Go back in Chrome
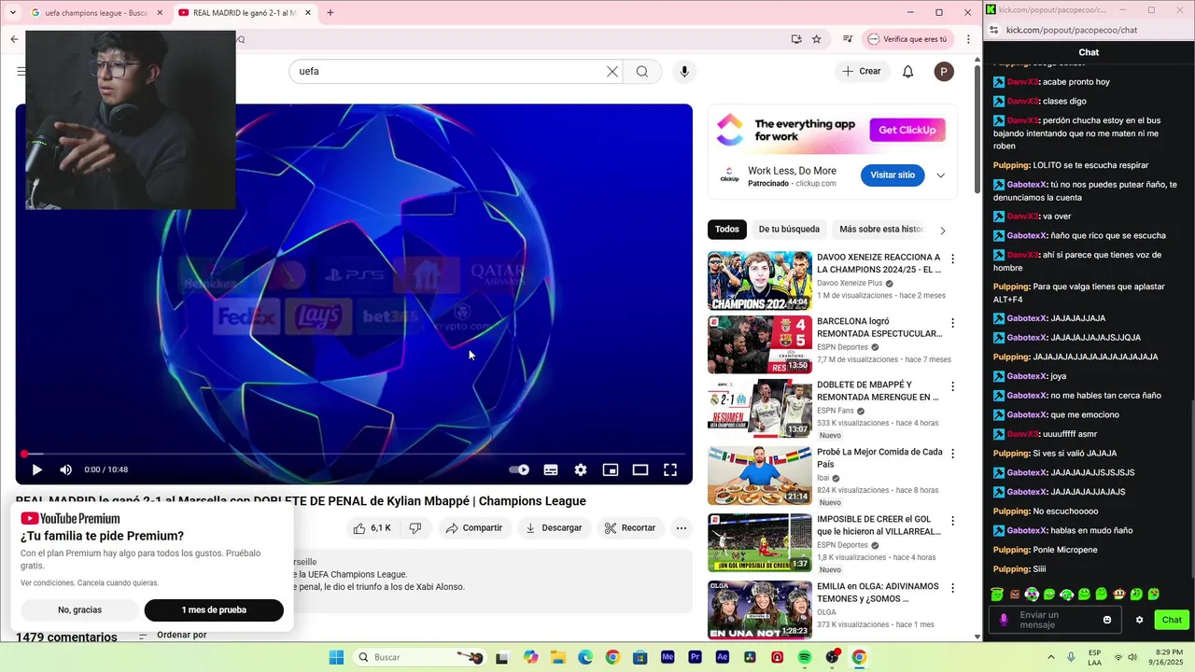This screenshot has height=672, width=1195. (x=14, y=39)
